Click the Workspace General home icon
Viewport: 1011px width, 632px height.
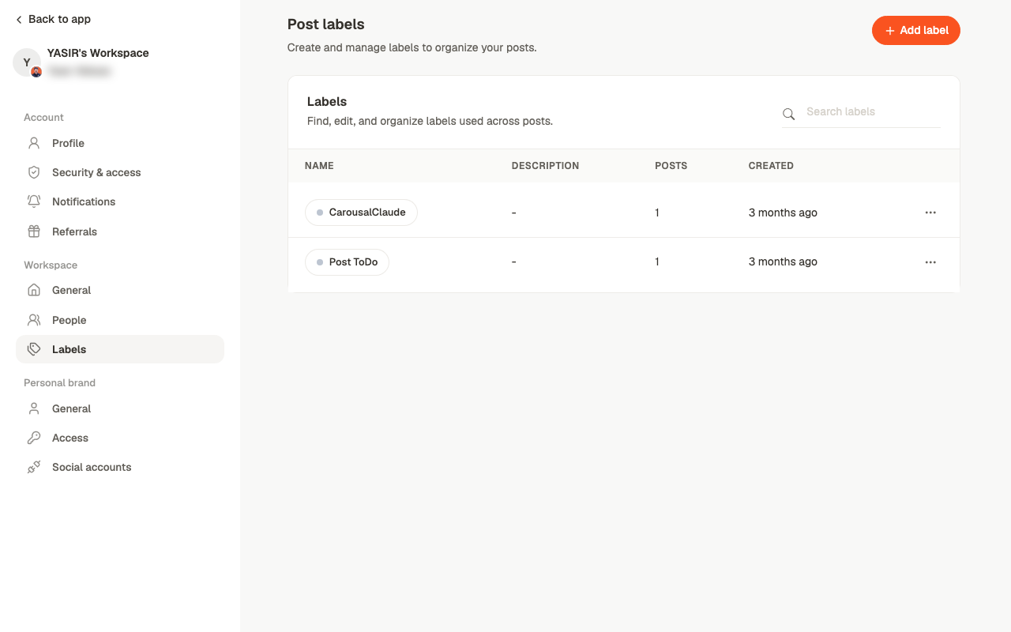[34, 290]
